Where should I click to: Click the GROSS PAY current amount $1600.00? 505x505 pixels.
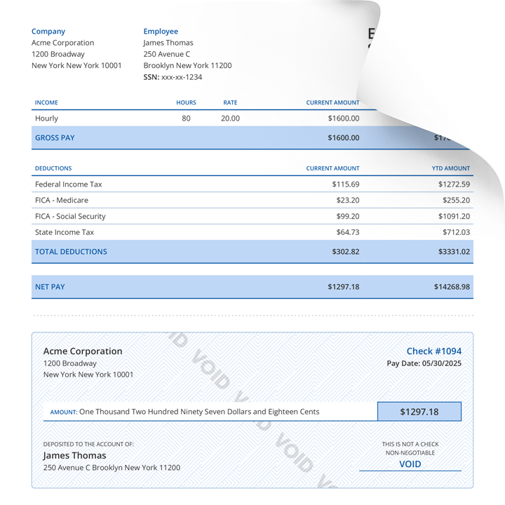pyautogui.click(x=344, y=137)
